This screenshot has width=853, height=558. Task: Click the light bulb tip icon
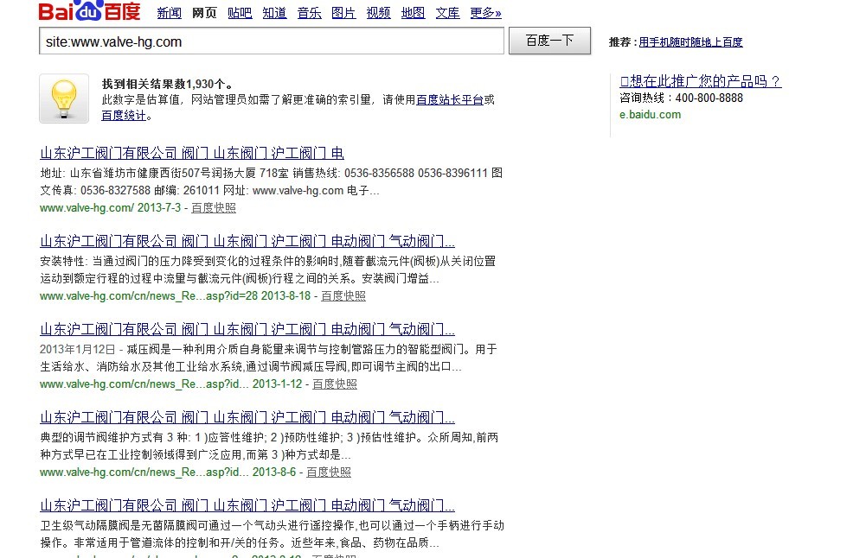point(64,98)
